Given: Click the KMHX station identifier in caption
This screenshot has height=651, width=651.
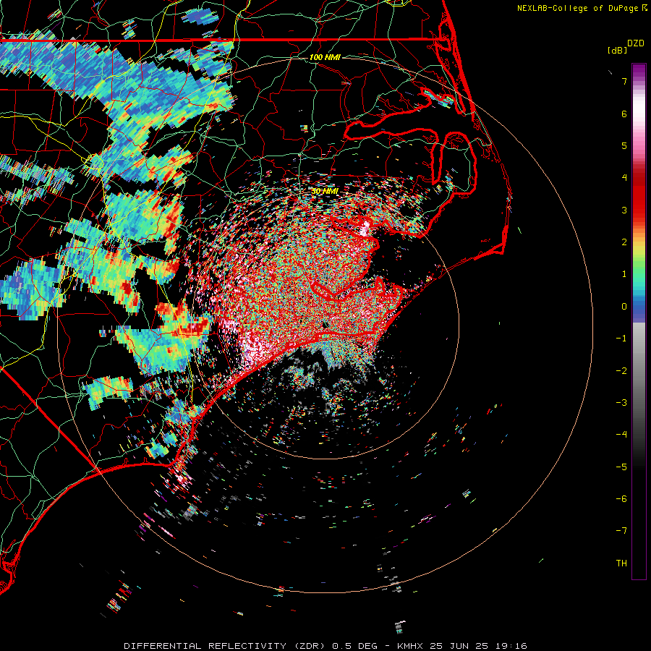Looking at the screenshot, I should [410, 646].
